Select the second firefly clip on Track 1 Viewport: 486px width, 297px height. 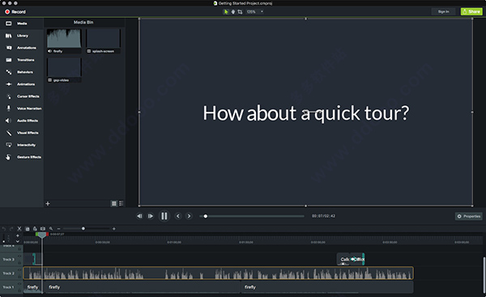point(143,287)
